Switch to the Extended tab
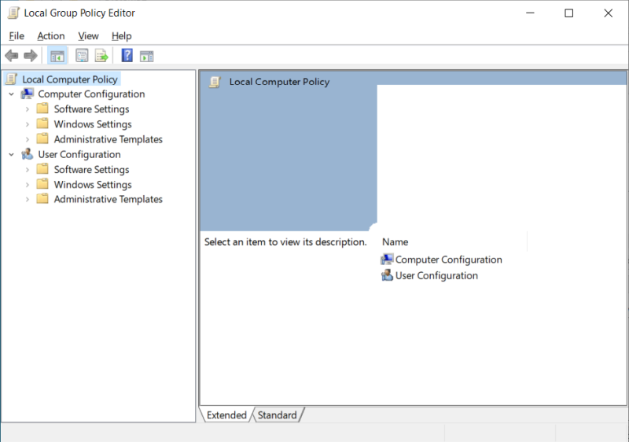 226,415
